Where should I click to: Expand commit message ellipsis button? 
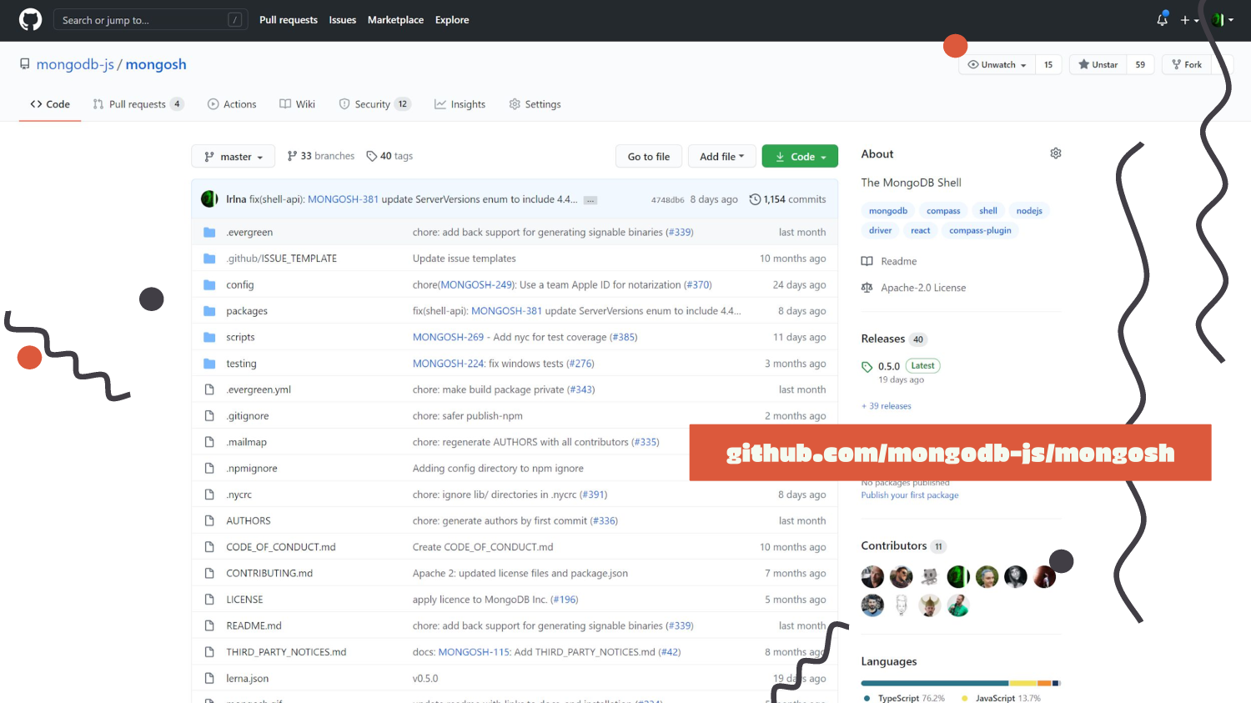(590, 200)
